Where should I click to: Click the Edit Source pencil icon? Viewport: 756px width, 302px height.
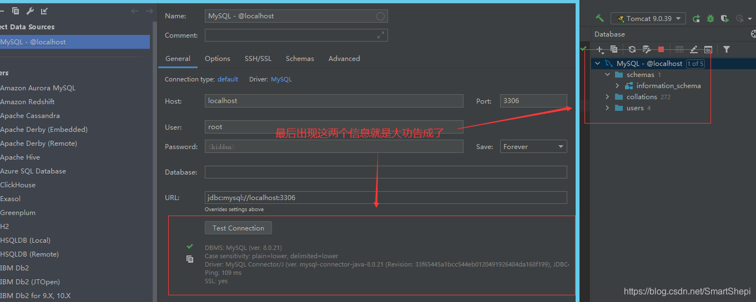tap(693, 49)
